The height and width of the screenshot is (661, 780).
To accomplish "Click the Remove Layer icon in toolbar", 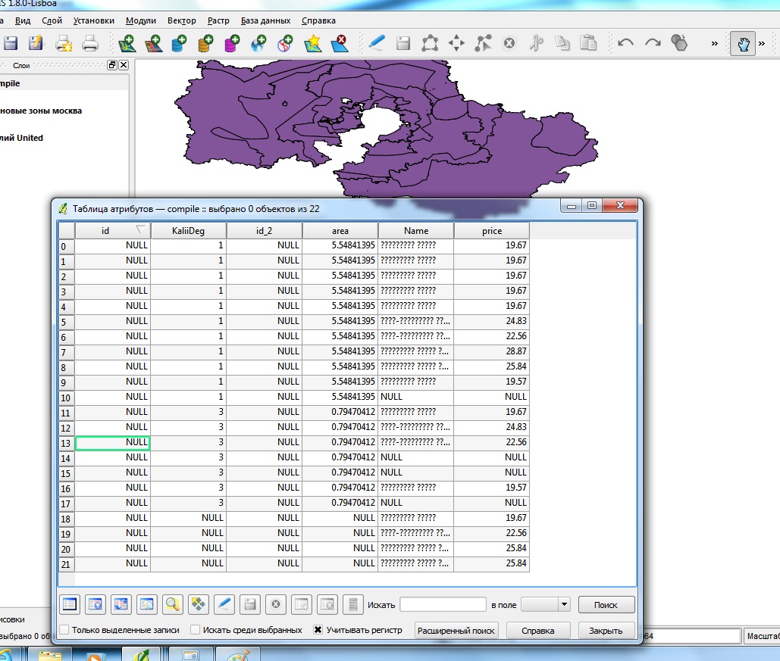I will point(340,43).
